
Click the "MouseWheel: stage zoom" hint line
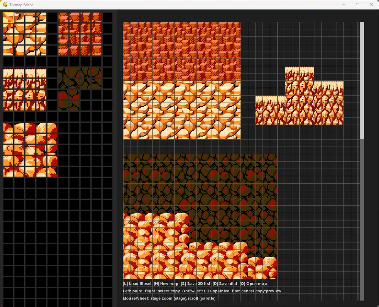click(x=169, y=298)
